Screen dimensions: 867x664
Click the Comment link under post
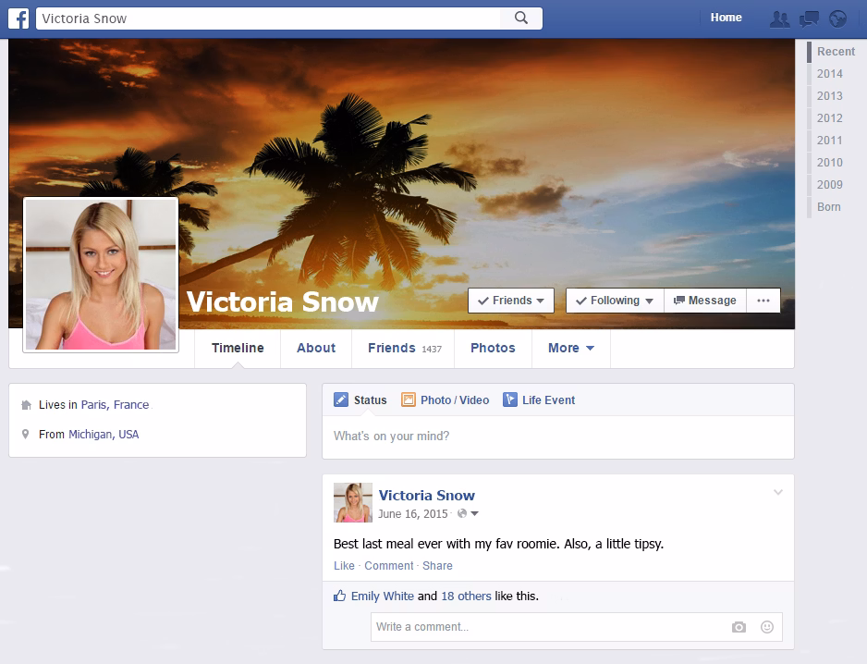click(x=389, y=565)
